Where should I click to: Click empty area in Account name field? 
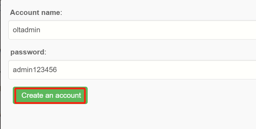click(x=147, y=30)
